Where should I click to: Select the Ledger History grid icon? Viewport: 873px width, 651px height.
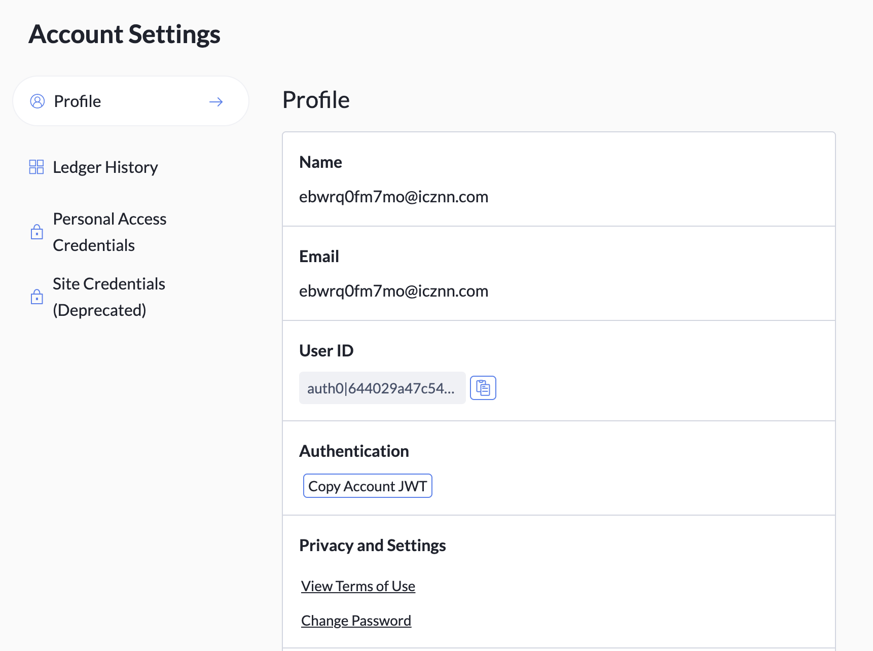36,166
